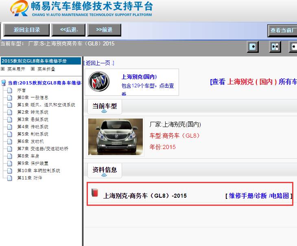Click the Buick emblem logo

[99, 82]
